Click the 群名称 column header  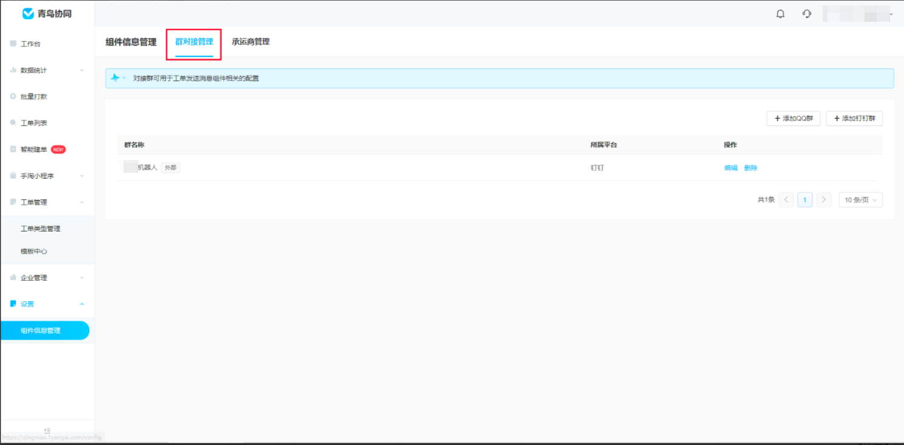tap(134, 145)
